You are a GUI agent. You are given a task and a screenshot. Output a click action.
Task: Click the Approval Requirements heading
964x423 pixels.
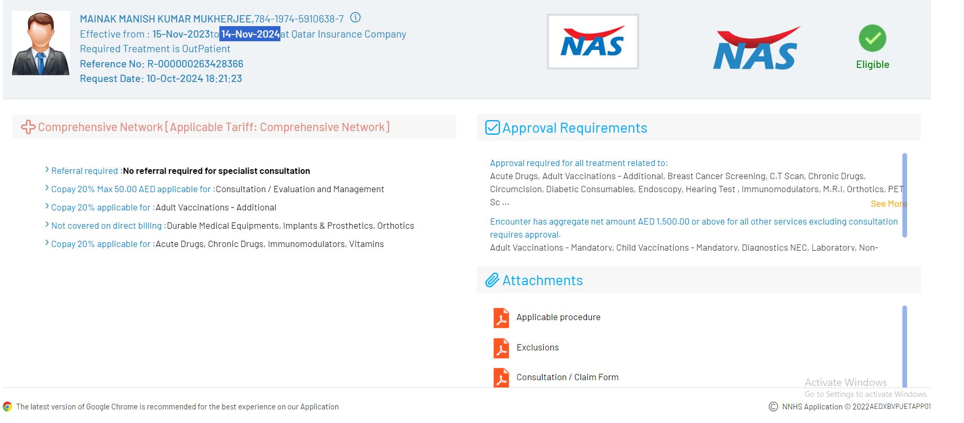575,128
